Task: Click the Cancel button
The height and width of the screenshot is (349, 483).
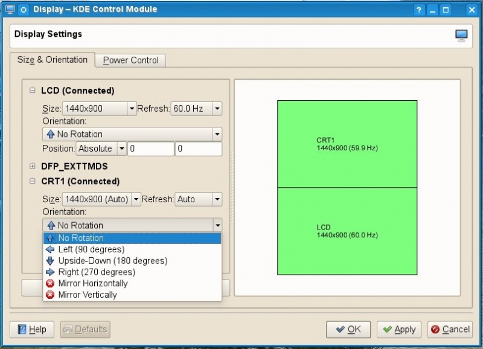Action: (450, 329)
